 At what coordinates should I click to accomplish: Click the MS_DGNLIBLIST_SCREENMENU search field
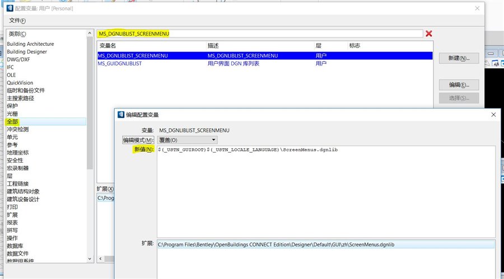click(x=260, y=34)
